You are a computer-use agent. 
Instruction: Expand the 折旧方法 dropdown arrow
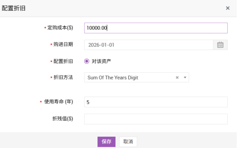point(185,77)
